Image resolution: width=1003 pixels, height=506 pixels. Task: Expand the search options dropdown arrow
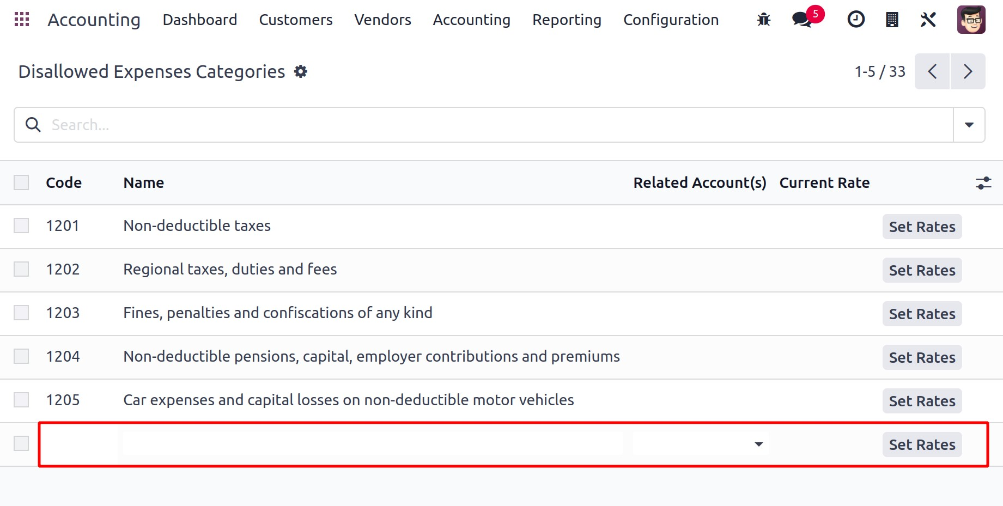(x=969, y=125)
